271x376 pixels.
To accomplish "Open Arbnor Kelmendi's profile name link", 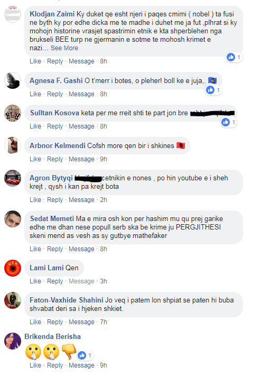I will click(x=58, y=145).
